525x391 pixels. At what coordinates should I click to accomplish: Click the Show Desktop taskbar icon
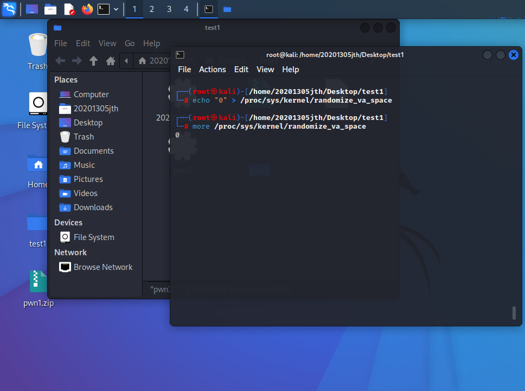(32, 9)
